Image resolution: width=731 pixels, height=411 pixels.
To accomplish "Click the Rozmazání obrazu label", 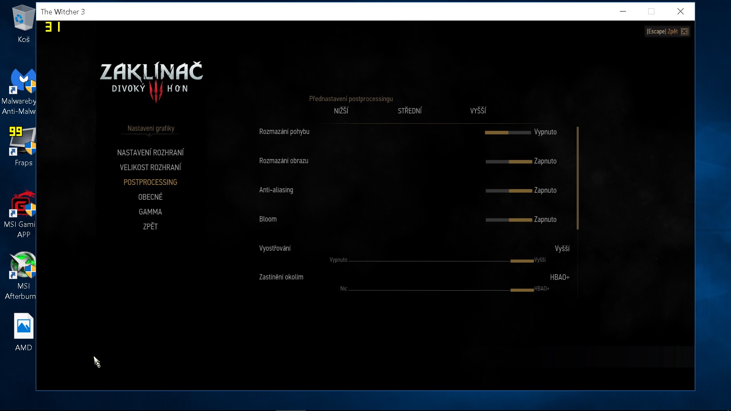I will tap(284, 161).
